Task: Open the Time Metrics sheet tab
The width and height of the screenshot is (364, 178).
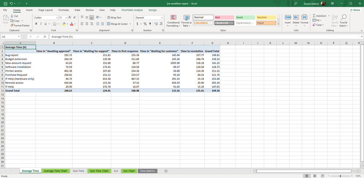Action: (148, 171)
